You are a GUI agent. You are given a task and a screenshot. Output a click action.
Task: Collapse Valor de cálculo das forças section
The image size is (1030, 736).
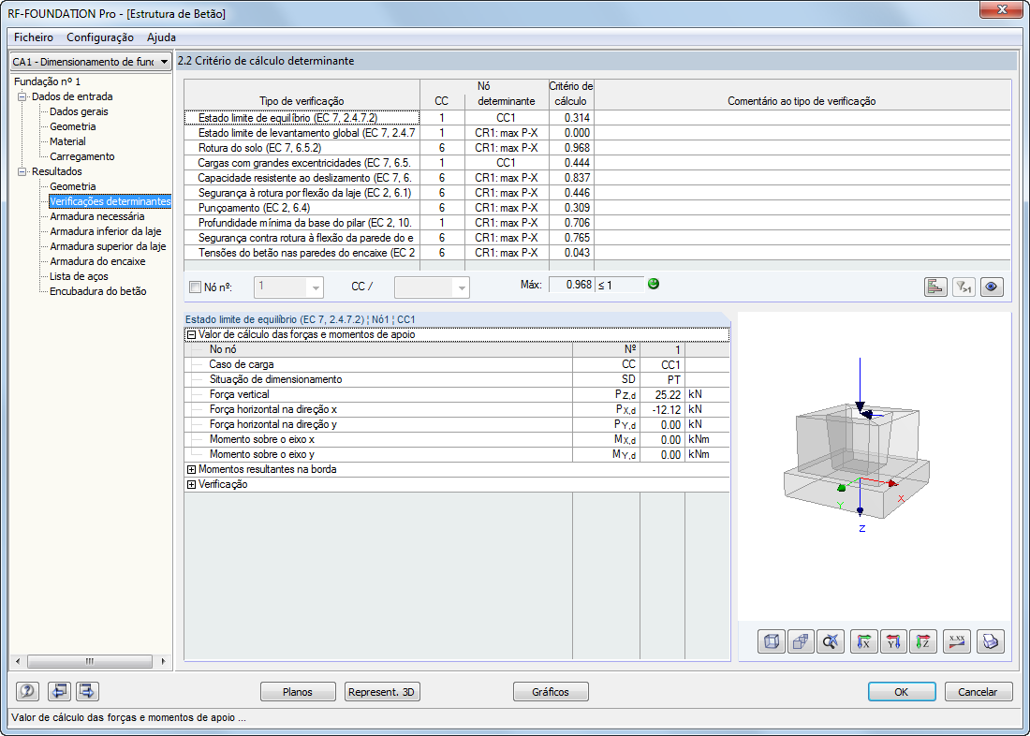pyautogui.click(x=191, y=334)
